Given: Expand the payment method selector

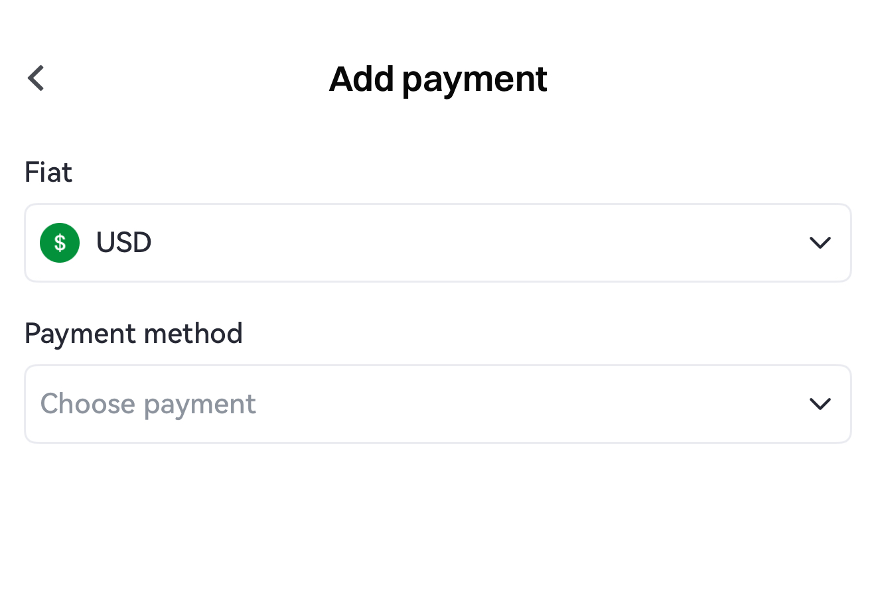Looking at the screenshot, I should (x=438, y=404).
